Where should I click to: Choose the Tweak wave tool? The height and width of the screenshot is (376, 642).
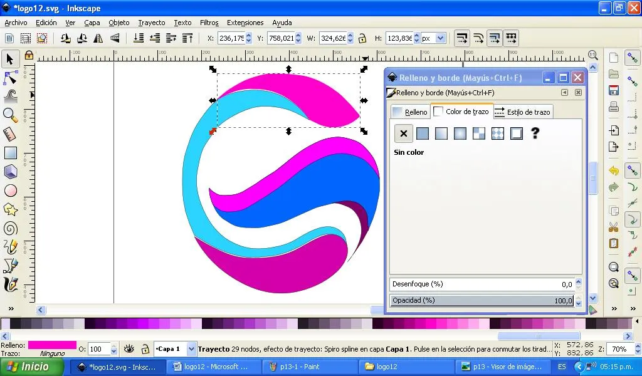[x=10, y=96]
